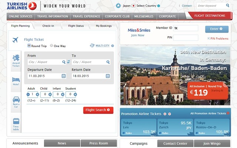The image size is (237, 148).
Task: Open the Online Services menu
Action: click(x=21, y=16)
